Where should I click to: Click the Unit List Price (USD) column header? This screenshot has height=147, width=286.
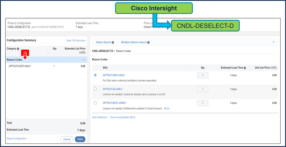pyautogui.click(x=266, y=68)
